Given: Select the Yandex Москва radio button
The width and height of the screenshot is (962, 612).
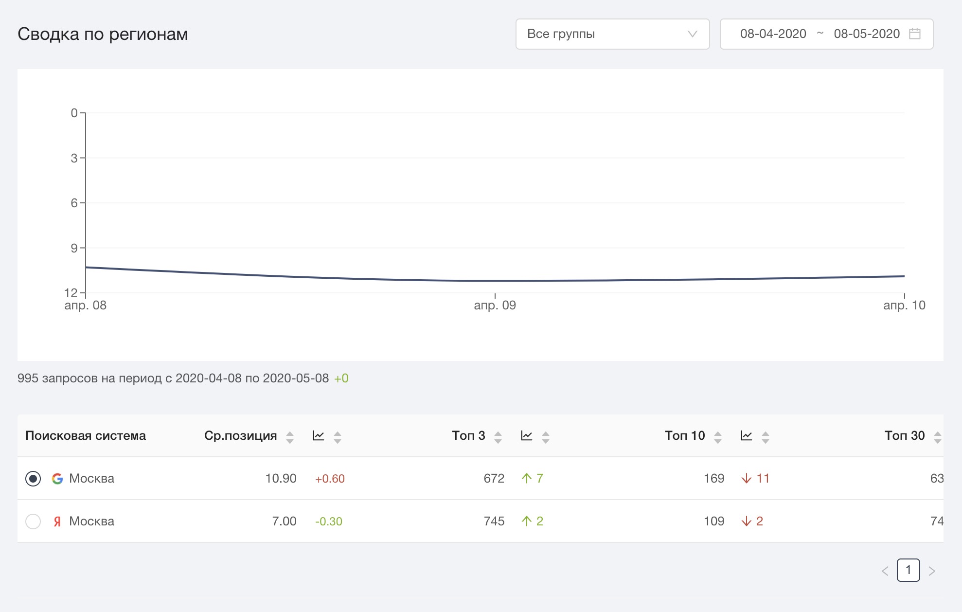Looking at the screenshot, I should point(33,521).
